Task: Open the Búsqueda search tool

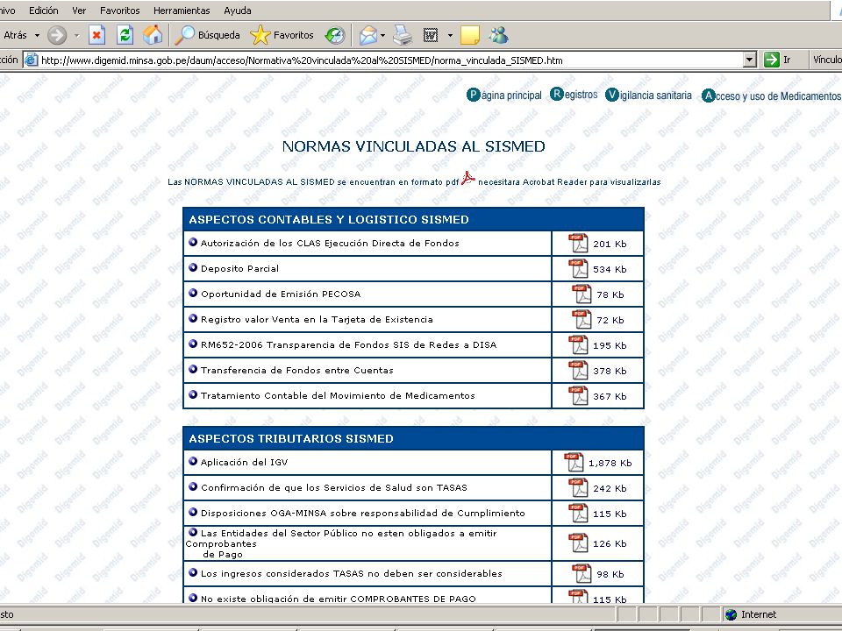Action: pyautogui.click(x=207, y=35)
